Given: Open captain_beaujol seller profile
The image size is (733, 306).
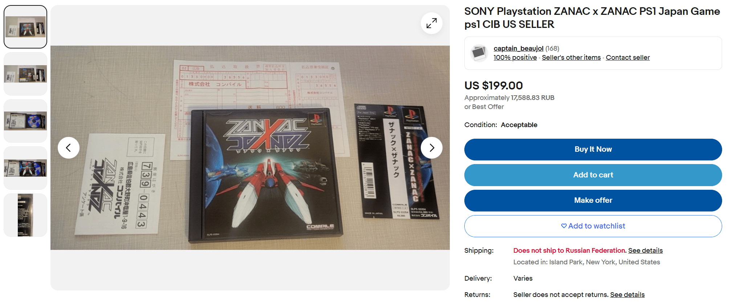Looking at the screenshot, I should point(518,49).
